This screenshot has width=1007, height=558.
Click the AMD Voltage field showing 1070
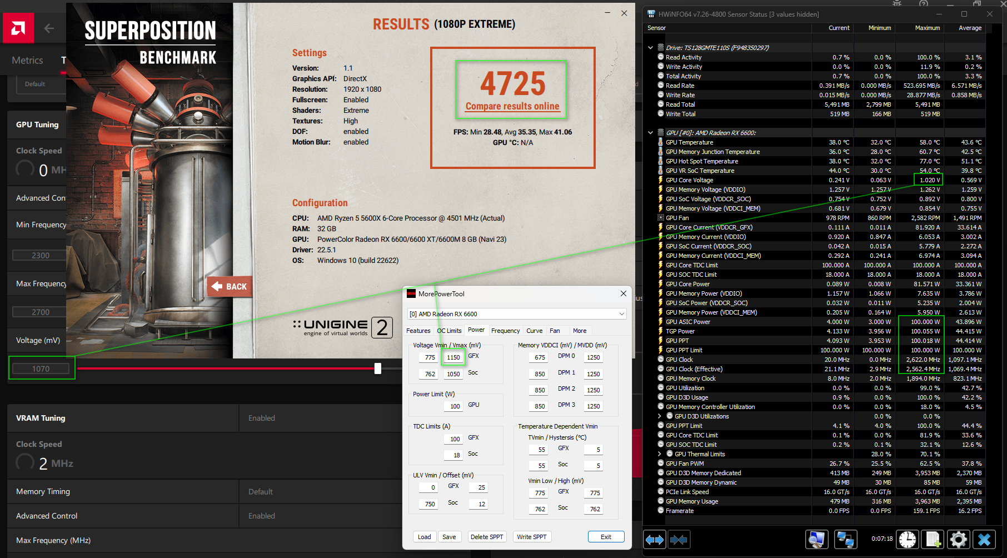click(41, 368)
